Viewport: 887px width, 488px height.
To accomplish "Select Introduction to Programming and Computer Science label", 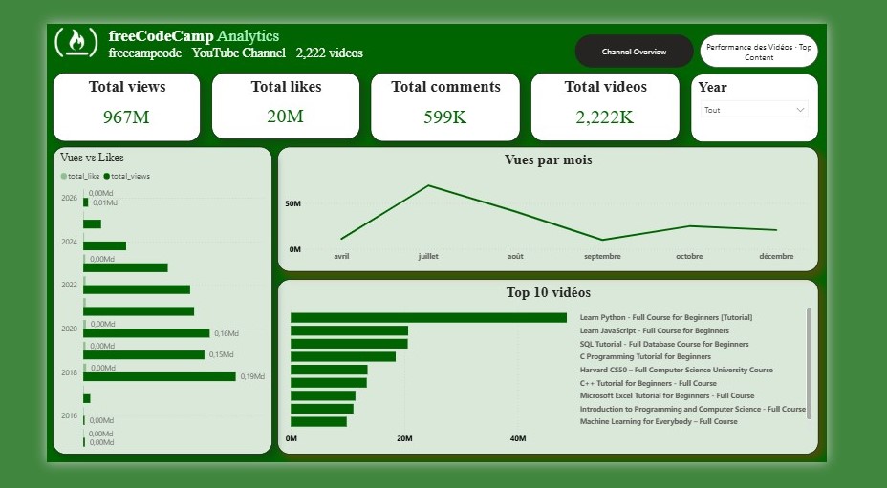I will click(x=692, y=409).
